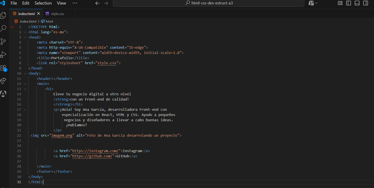Click the alt text of the img tag
This screenshot has height=188, width=374.
tap(132, 136)
